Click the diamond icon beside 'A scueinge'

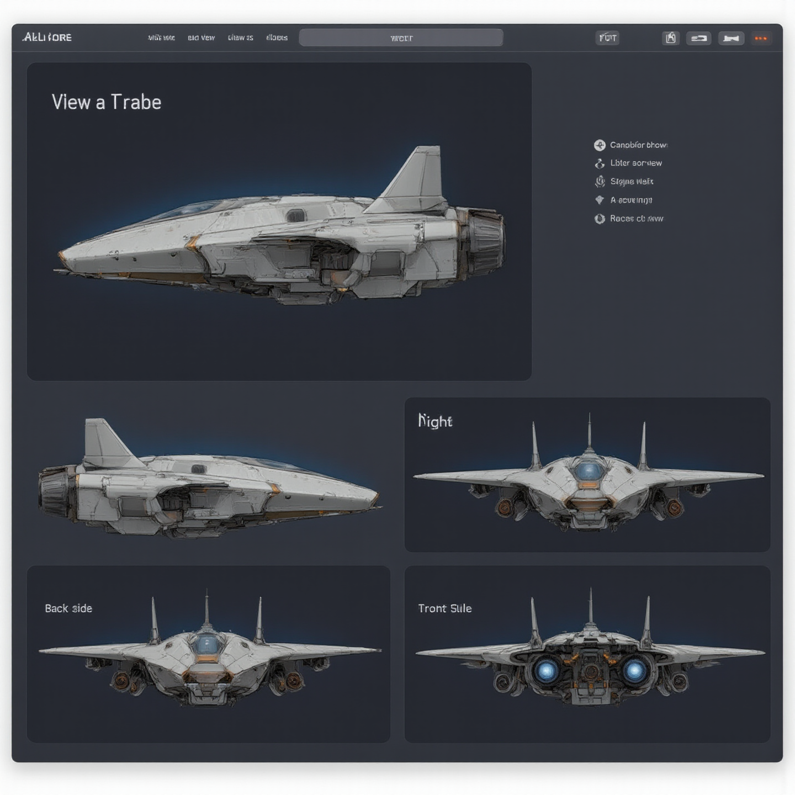pos(600,200)
